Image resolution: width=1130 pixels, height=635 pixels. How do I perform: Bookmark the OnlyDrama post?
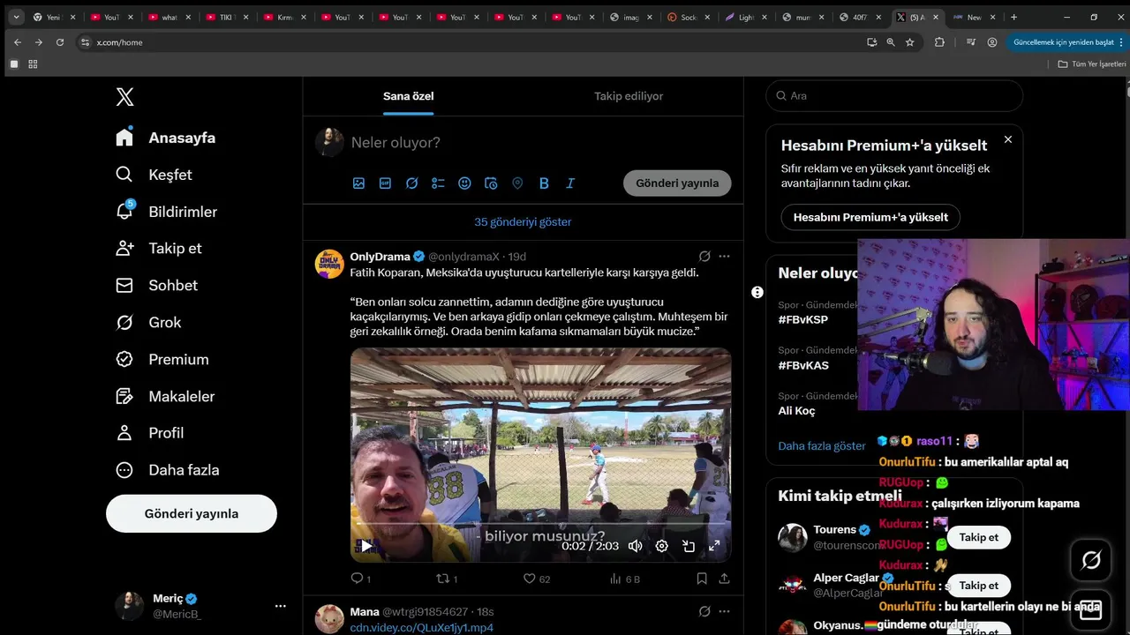(x=702, y=579)
